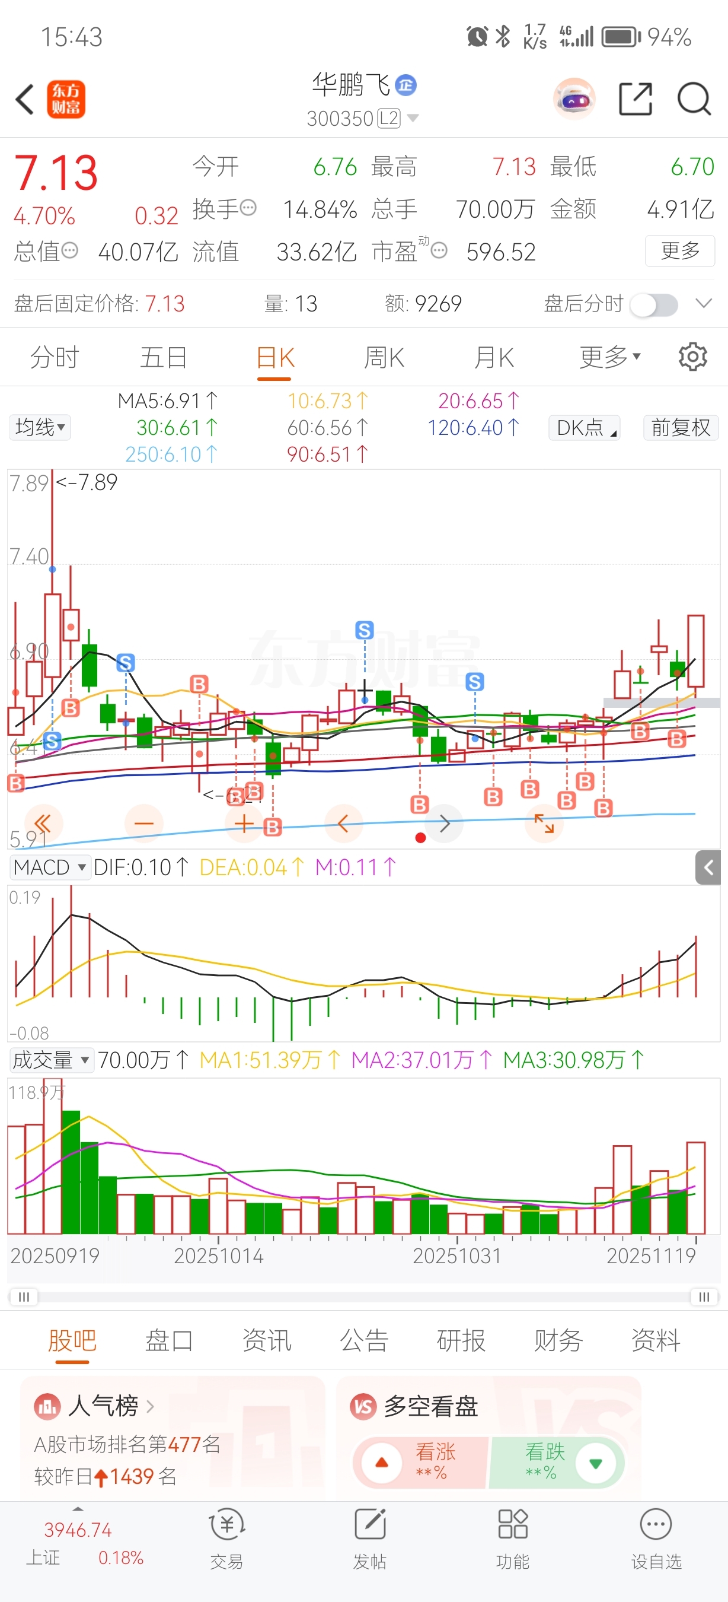
Task: Tap 看跌 bearish vote button
Action: coord(557,1463)
